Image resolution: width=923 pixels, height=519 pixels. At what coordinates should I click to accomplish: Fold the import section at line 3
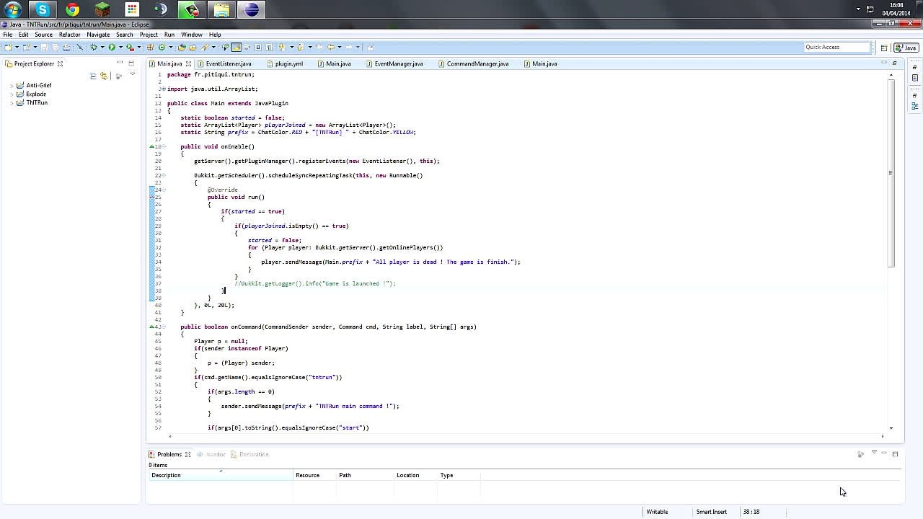point(164,89)
